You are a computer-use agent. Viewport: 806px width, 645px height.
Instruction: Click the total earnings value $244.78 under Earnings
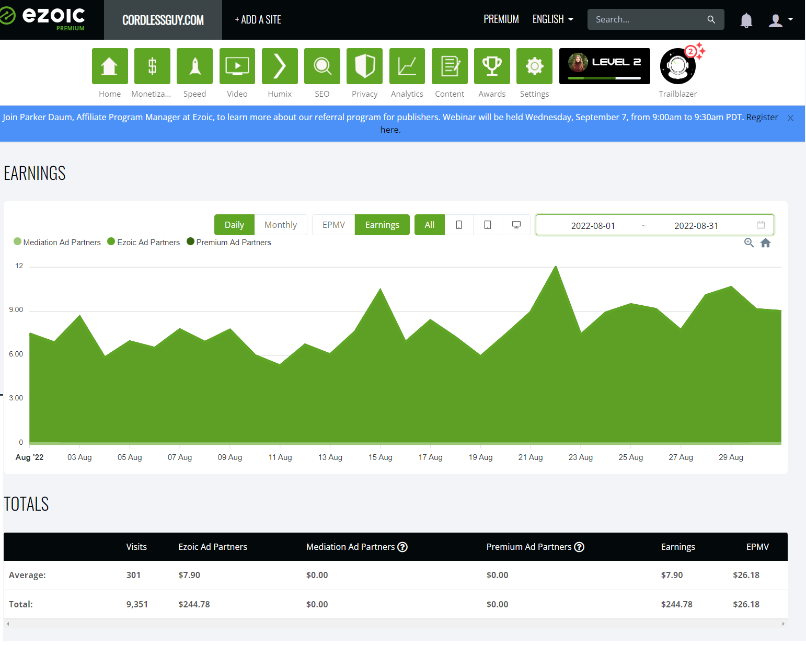[676, 604]
